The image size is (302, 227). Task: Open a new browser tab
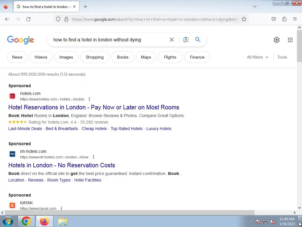pyautogui.click(x=85, y=7)
